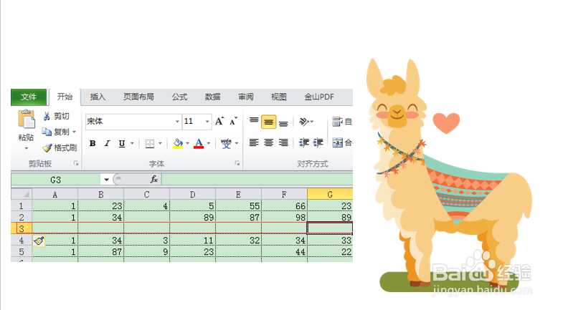Expand the fill color dropdown arrow
Screen dimensions: 563x310
[x=187, y=143]
